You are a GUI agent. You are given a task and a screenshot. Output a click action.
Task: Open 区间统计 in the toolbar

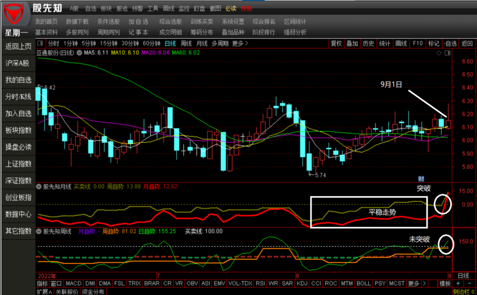(x=295, y=22)
